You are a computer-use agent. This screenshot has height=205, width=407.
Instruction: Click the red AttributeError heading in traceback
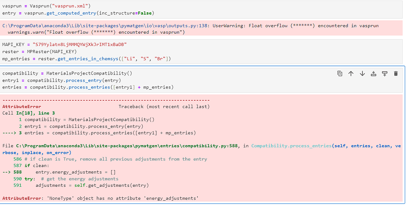point(21,107)
